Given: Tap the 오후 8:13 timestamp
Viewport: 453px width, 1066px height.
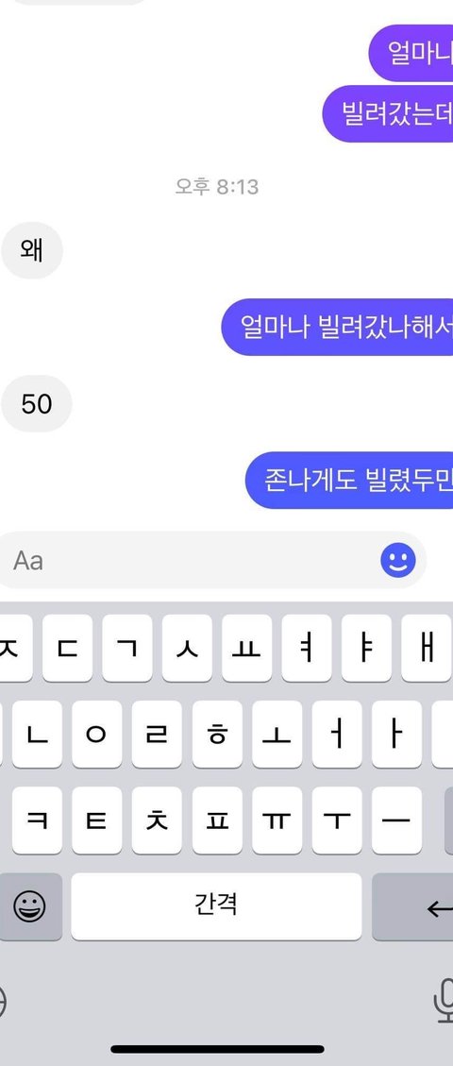Looking at the screenshot, I should (217, 186).
